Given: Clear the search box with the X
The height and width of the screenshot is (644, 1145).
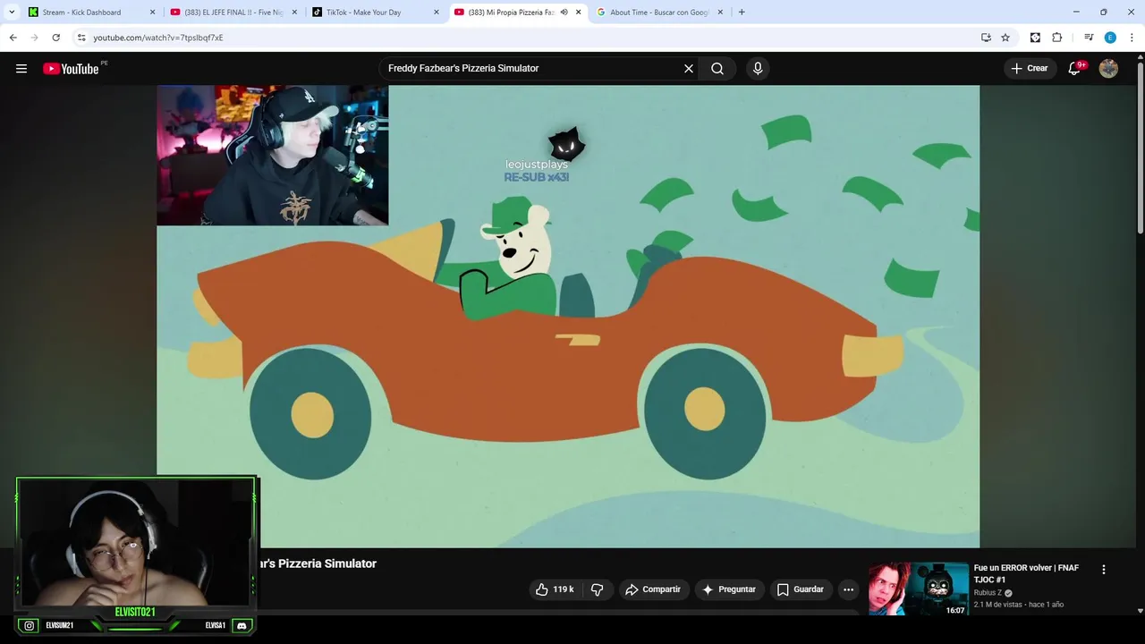Looking at the screenshot, I should click(689, 69).
